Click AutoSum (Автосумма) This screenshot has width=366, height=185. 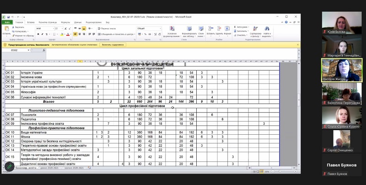tap(241, 27)
